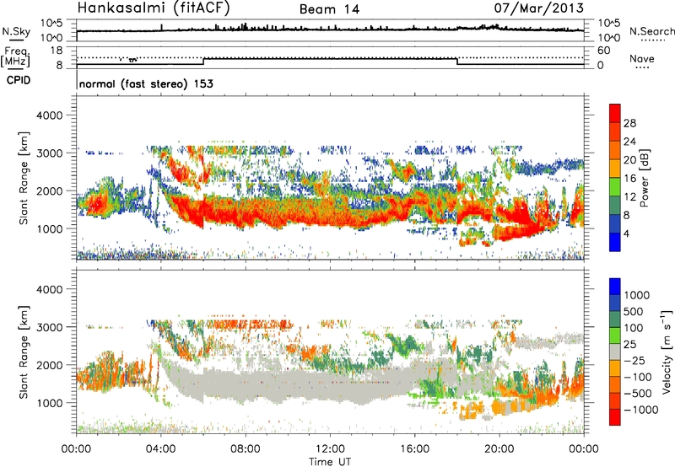Click the '08:00' time tick label
The image size is (675, 467).
(246, 449)
